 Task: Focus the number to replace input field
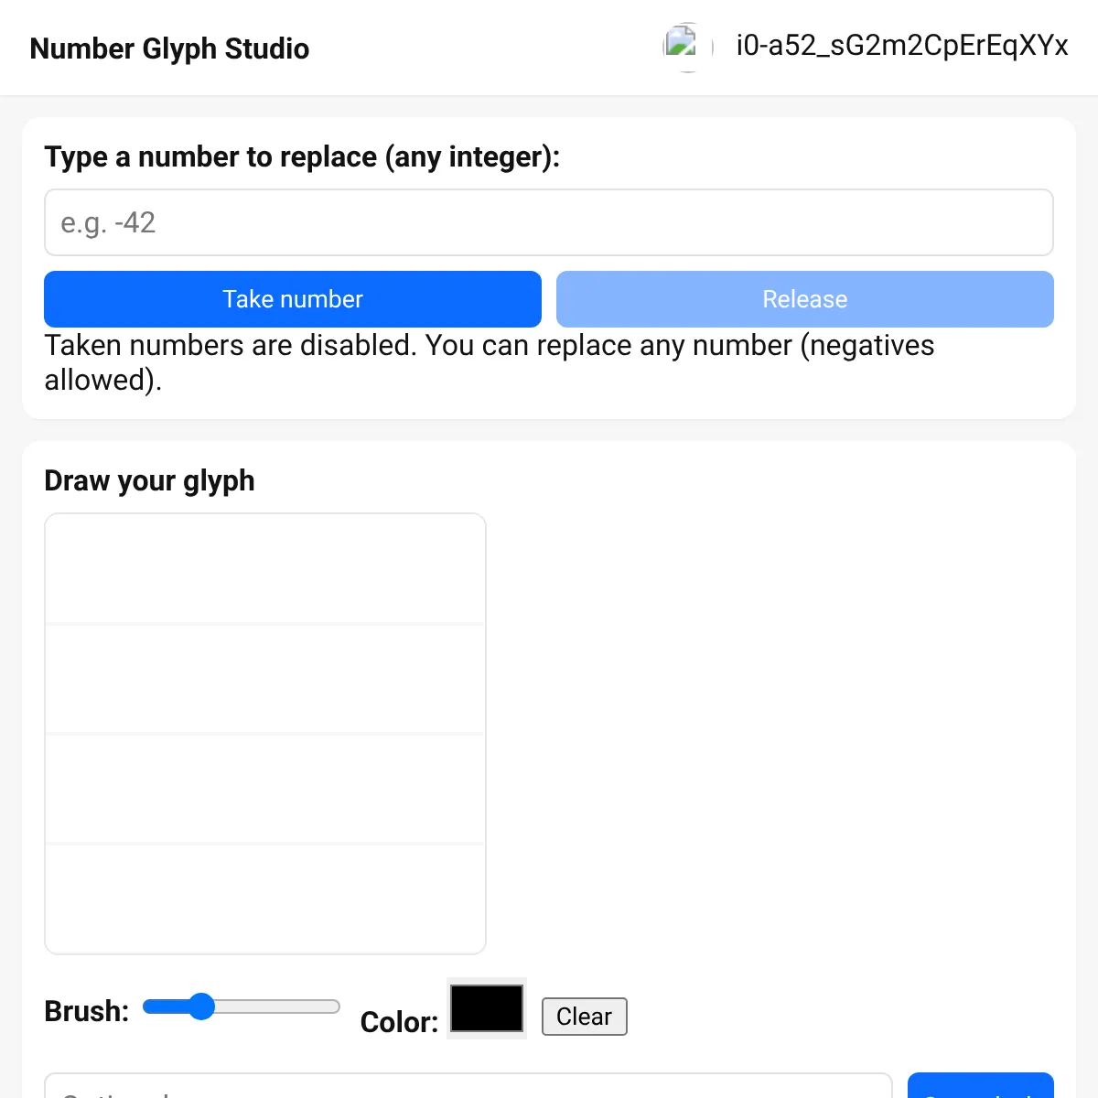tap(549, 222)
